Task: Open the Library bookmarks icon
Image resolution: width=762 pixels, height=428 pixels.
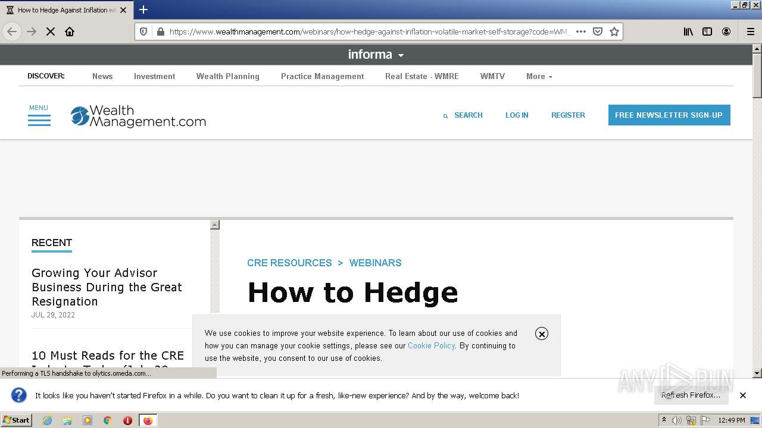Action: (688, 32)
